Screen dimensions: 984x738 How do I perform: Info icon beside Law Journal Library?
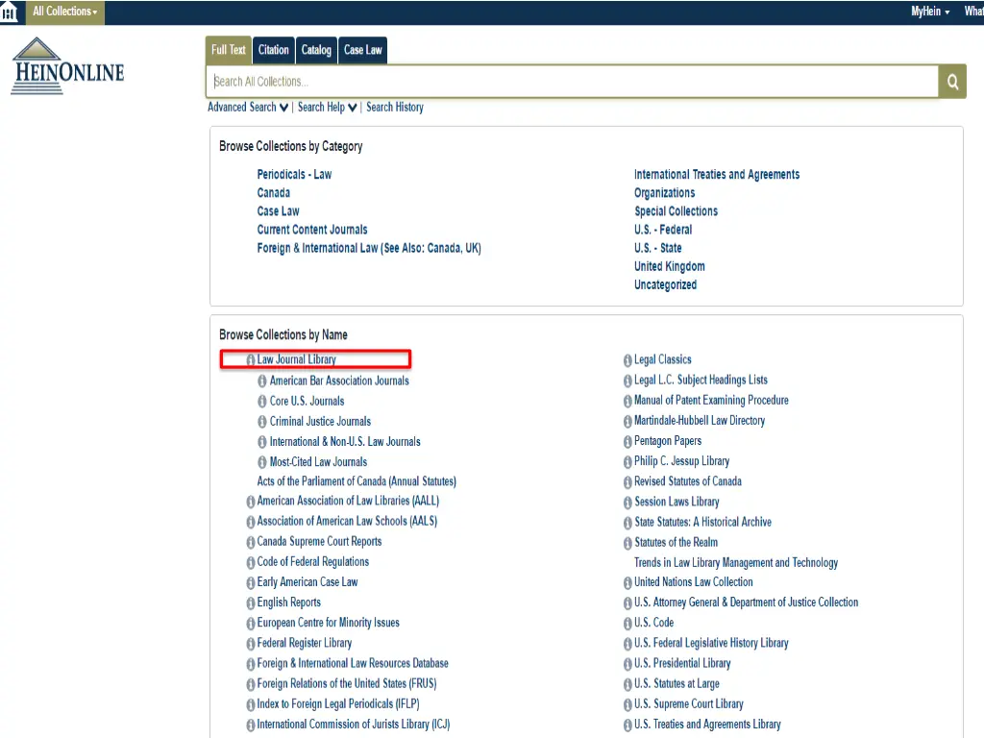coord(251,360)
